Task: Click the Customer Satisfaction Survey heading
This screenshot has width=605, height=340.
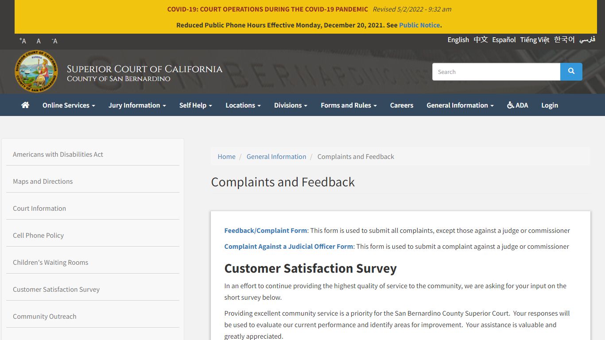Action: pyautogui.click(x=310, y=268)
